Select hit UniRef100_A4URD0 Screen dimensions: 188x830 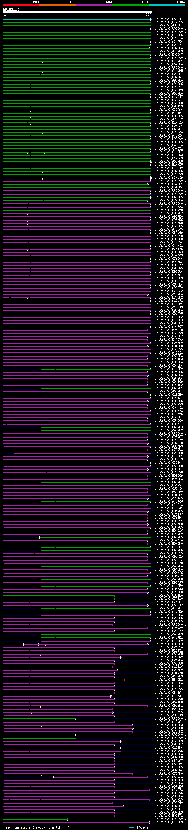pyautogui.click(x=169, y=369)
